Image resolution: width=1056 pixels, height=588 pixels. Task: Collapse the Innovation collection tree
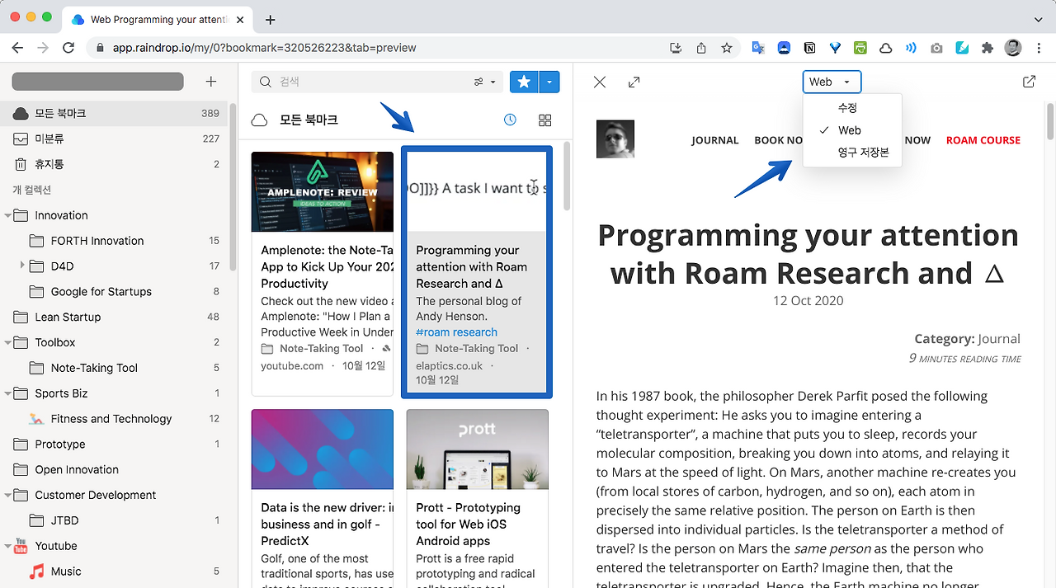(x=9, y=215)
